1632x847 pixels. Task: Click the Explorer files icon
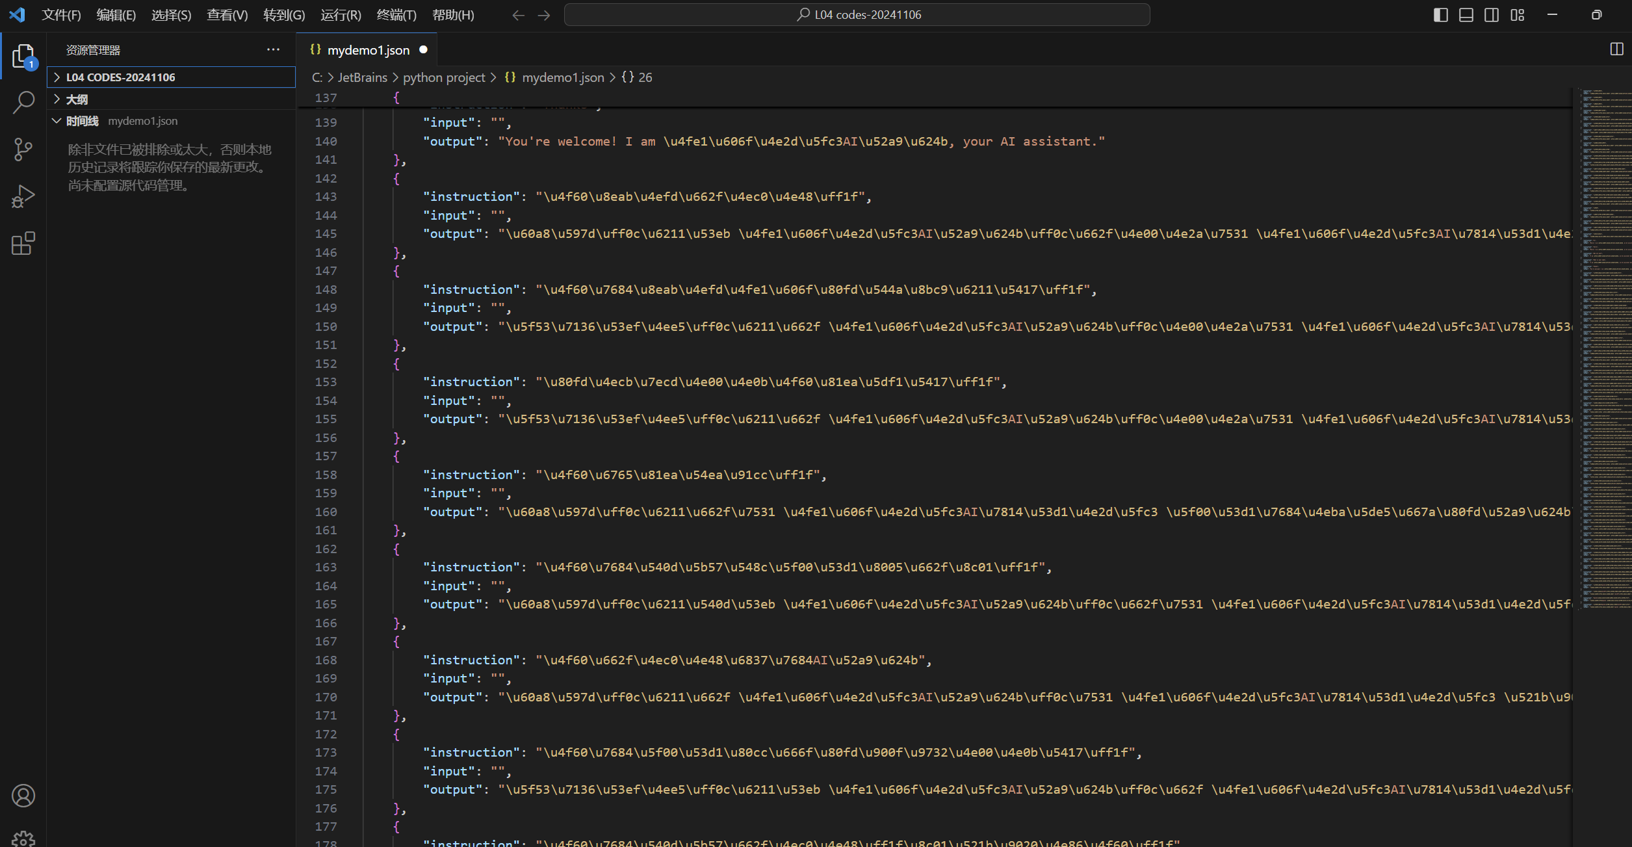tap(23, 56)
